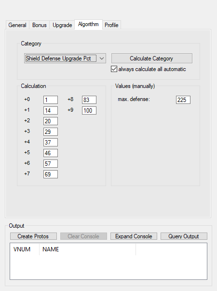Click the +8 field containing 83
Screen dimensions: 217x291
(x=89, y=100)
